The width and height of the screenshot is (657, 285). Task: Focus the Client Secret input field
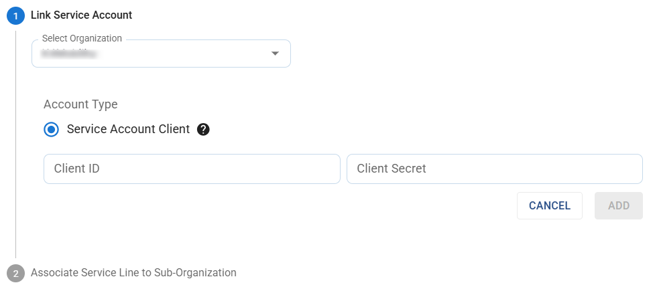point(494,169)
